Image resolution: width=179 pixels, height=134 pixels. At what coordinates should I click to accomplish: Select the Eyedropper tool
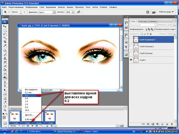[x=5, y=102]
